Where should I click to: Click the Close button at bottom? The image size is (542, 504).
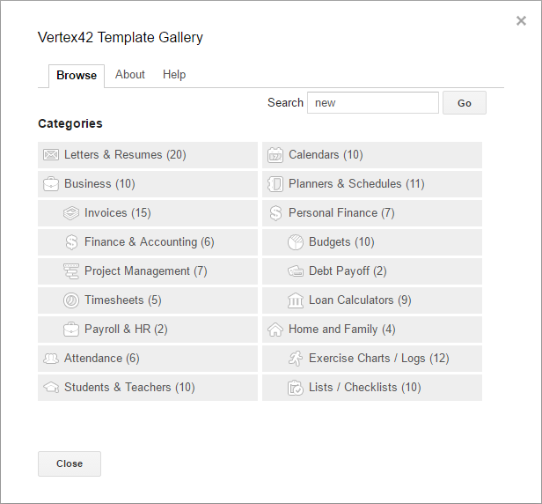click(x=70, y=463)
